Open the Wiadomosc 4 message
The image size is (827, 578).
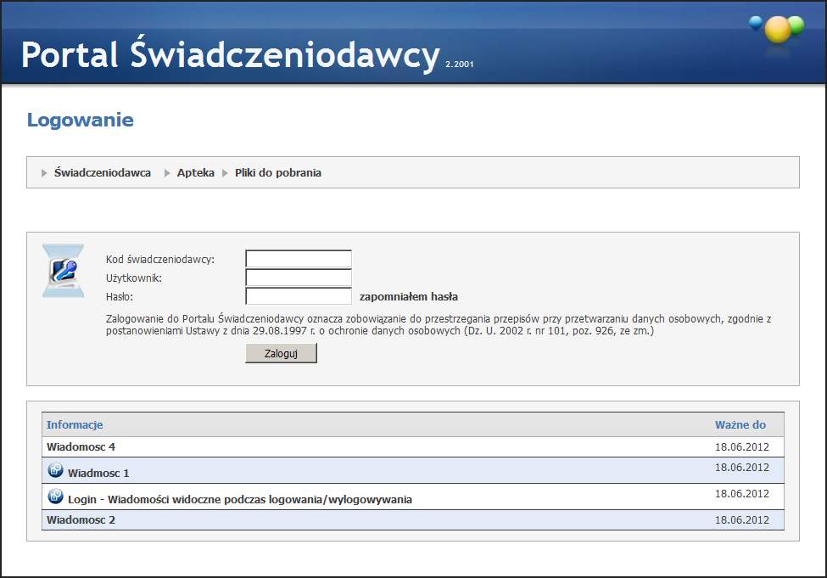tap(81, 447)
